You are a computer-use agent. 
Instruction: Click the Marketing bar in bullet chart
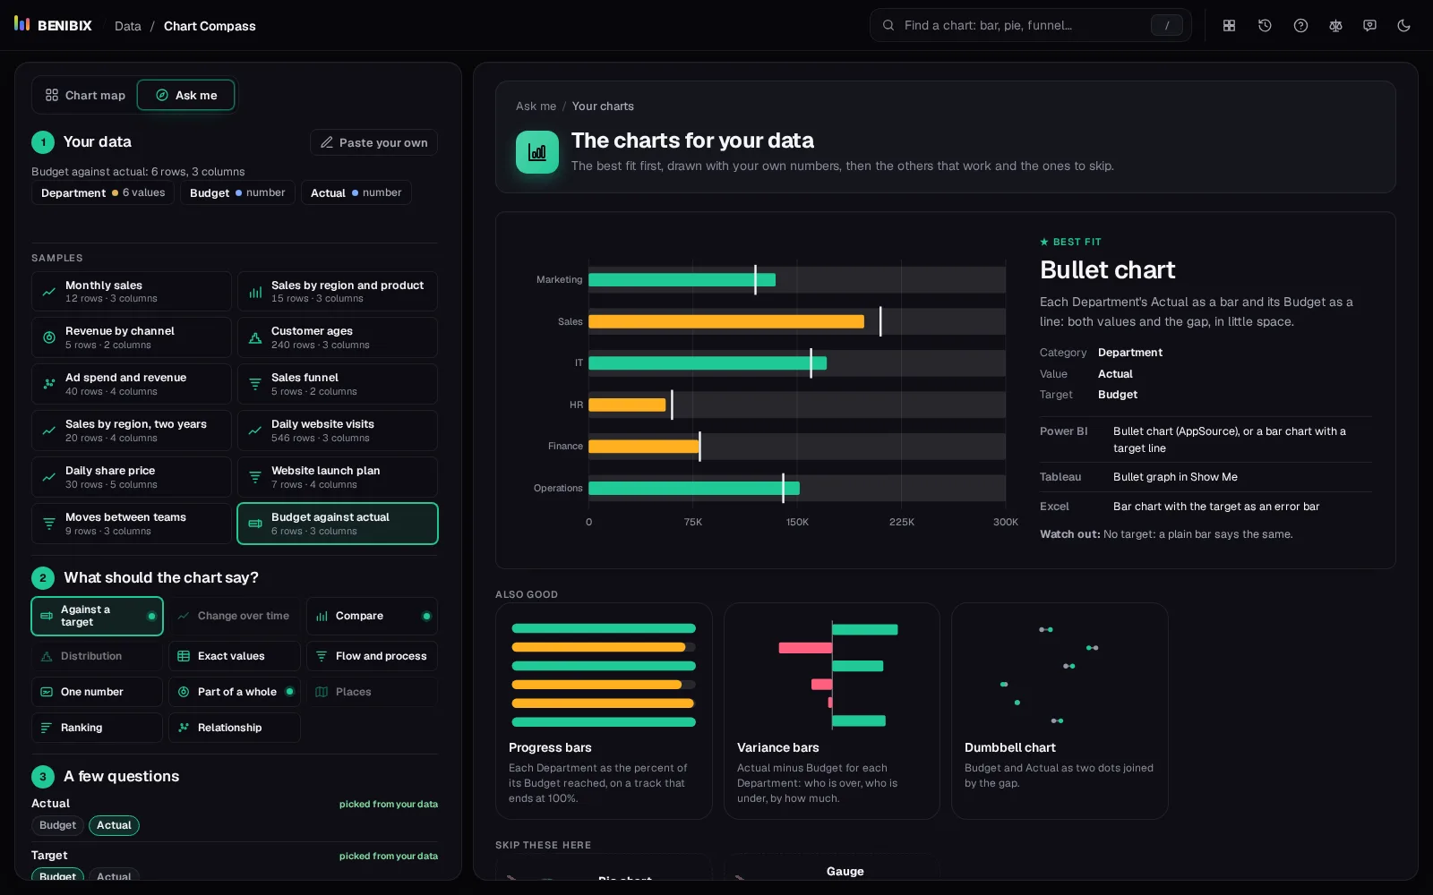pyautogui.click(x=682, y=279)
